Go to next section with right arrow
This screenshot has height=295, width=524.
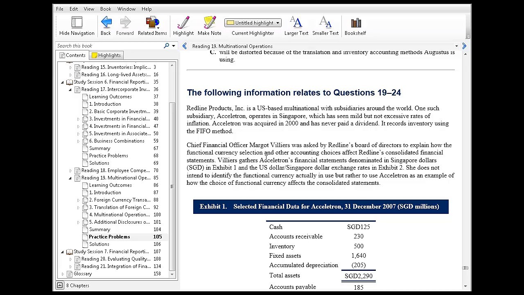(464, 46)
